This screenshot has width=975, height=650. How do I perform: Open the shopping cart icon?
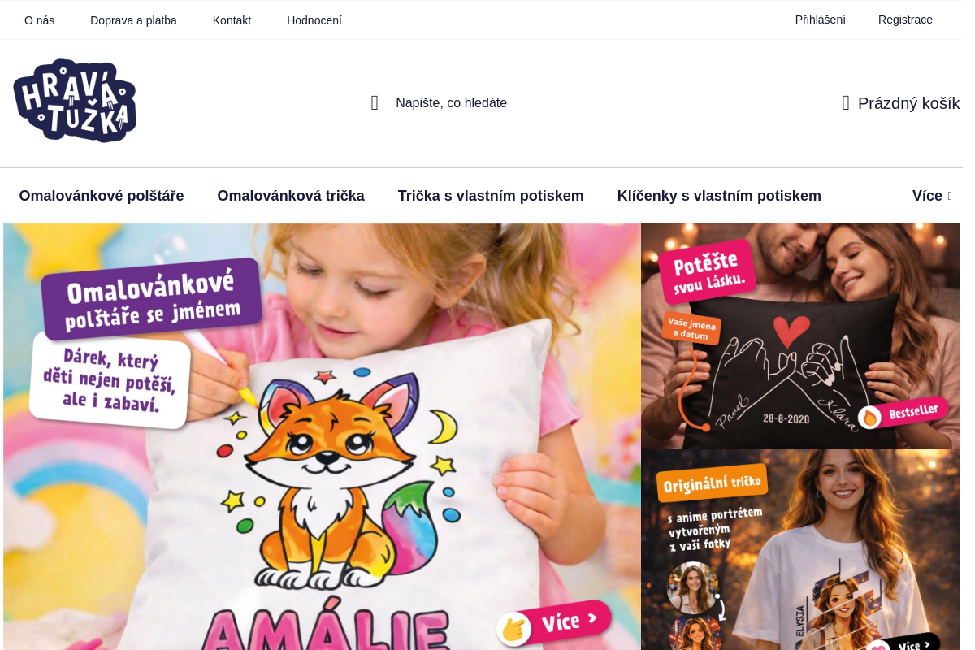[x=846, y=103]
